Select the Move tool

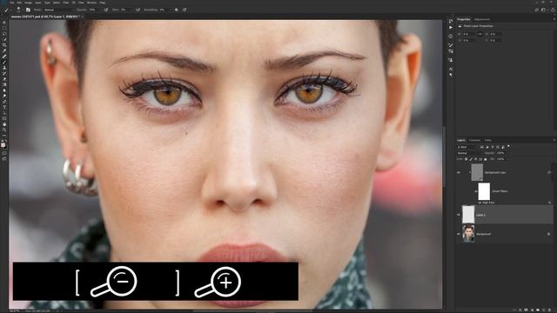[x=4, y=23]
